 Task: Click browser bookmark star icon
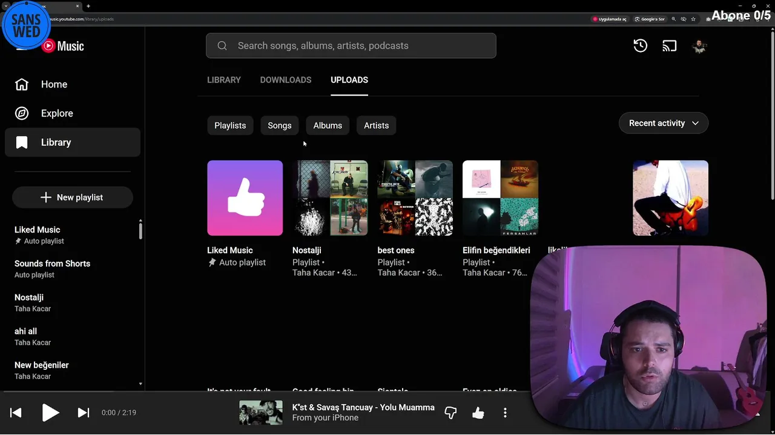pos(693,19)
